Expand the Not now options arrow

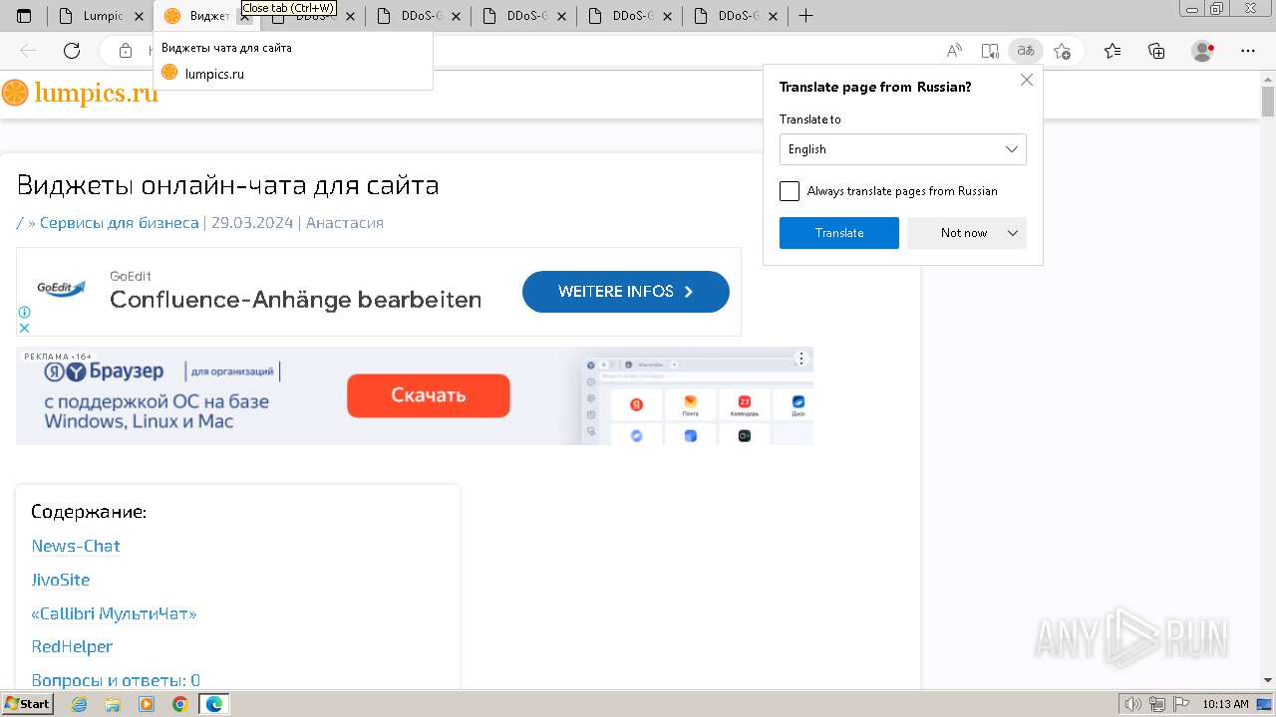click(1013, 233)
